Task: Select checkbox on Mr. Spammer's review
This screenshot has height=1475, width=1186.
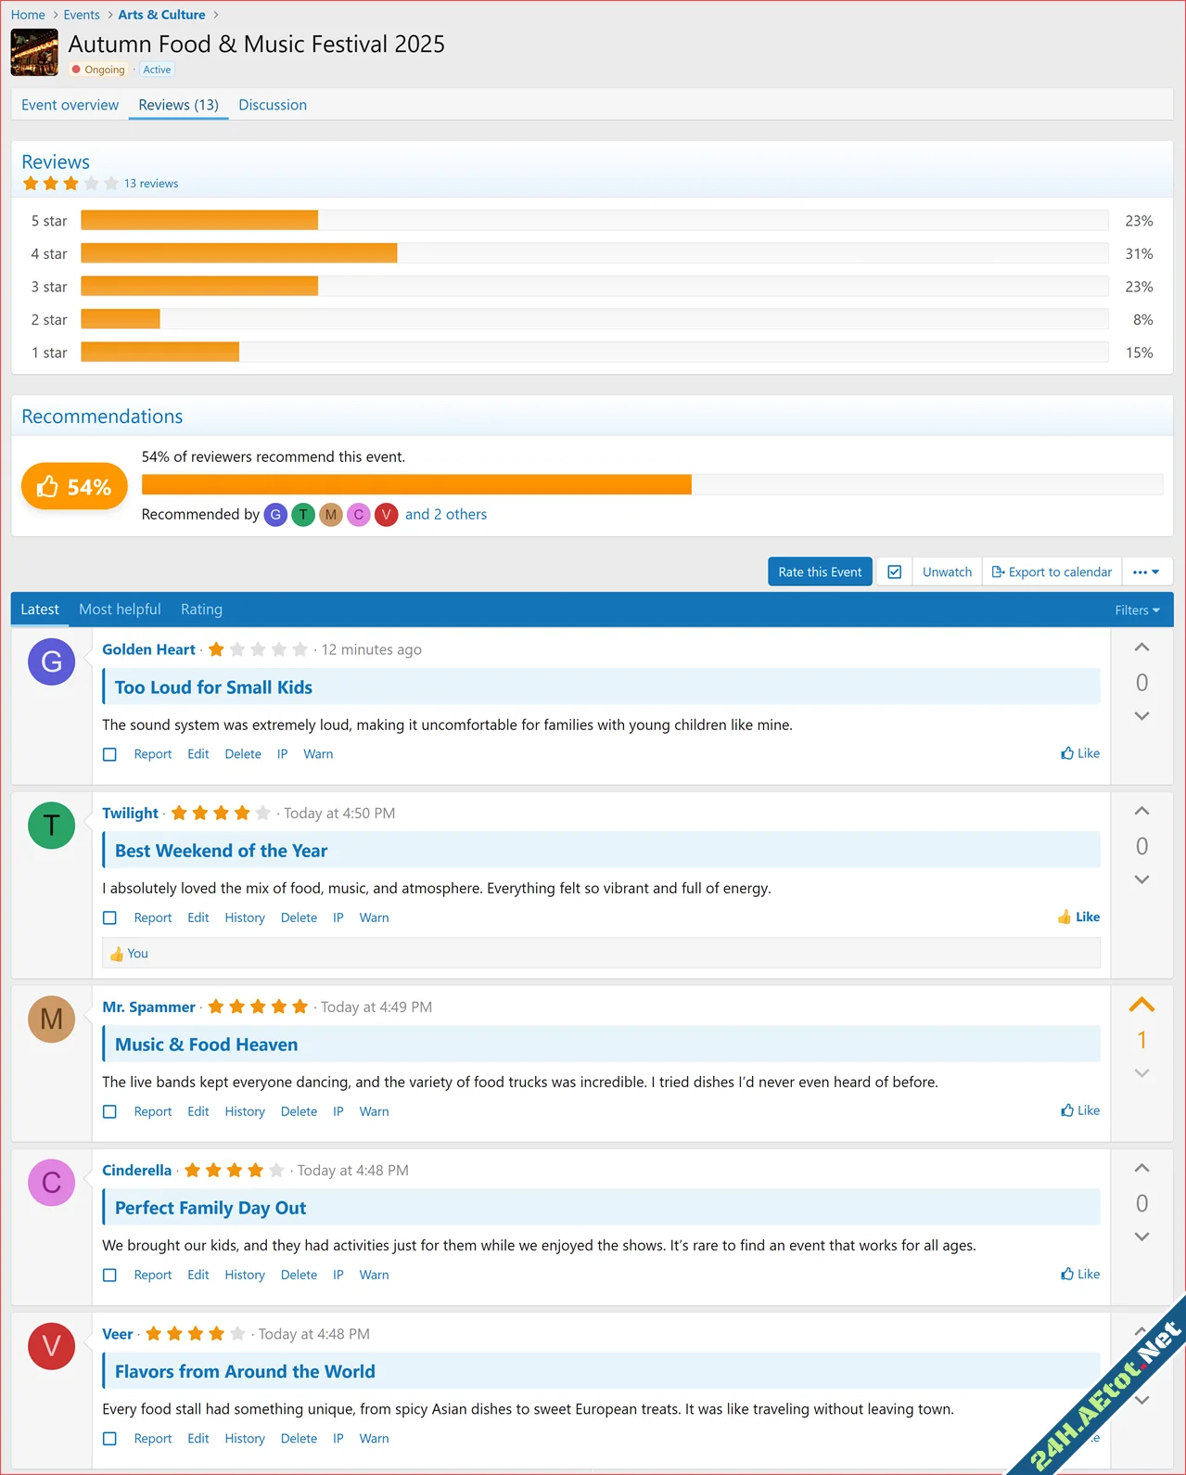Action: tap(109, 1111)
